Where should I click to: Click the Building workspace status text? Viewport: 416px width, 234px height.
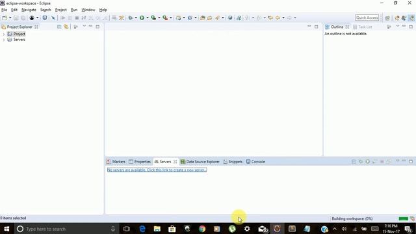[352, 218]
